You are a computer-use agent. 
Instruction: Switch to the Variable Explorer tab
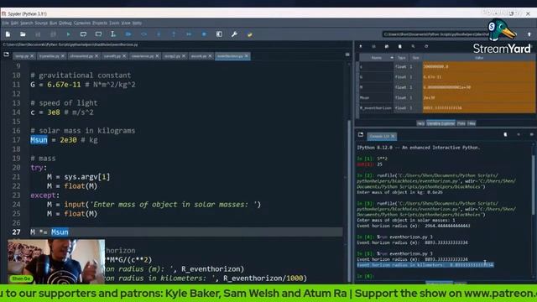pos(441,123)
